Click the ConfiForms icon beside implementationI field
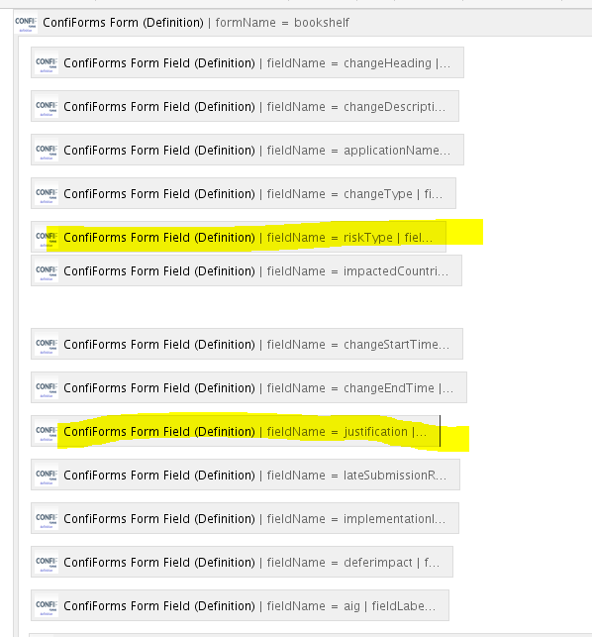Viewport: 592px width, 637px height. pyautogui.click(x=47, y=518)
